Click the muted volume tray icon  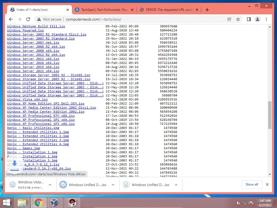click(238, 203)
